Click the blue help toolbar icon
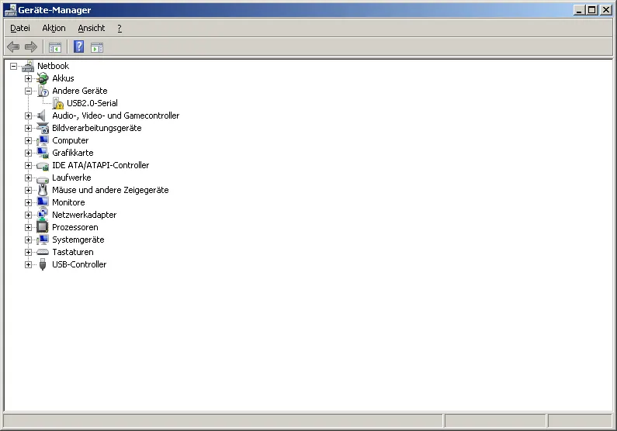The height and width of the screenshot is (431, 617). (x=78, y=47)
